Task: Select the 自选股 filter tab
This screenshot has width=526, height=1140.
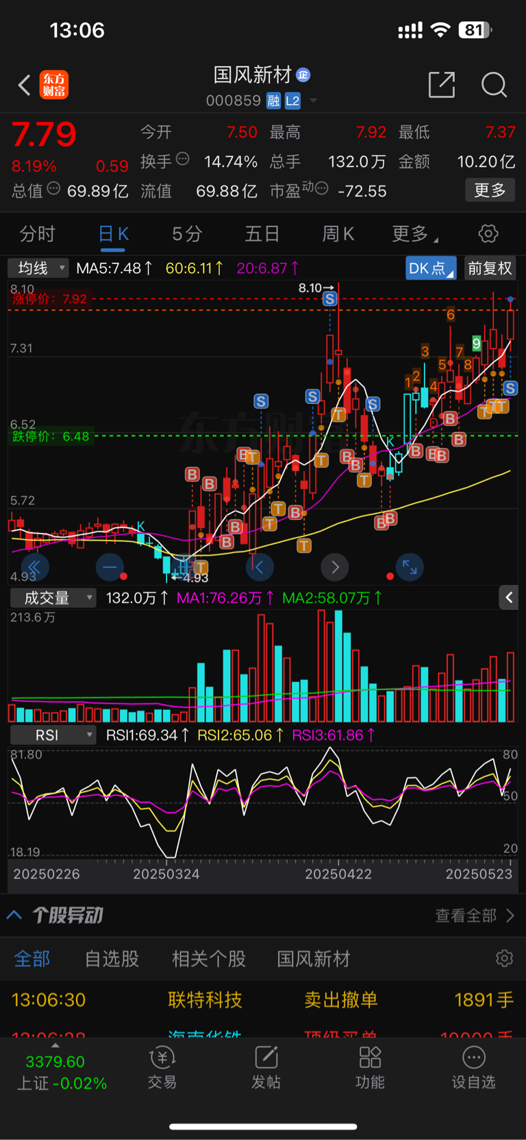Action: [x=112, y=959]
